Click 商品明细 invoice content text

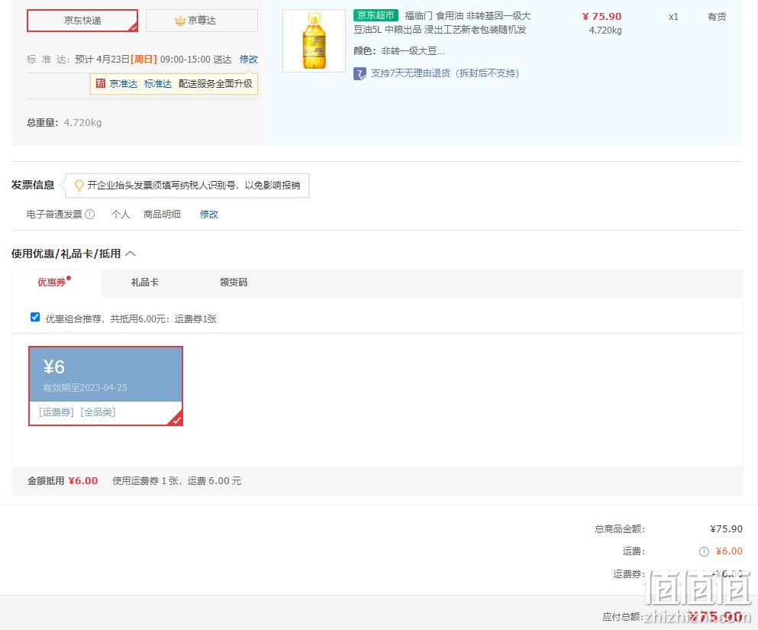(162, 214)
